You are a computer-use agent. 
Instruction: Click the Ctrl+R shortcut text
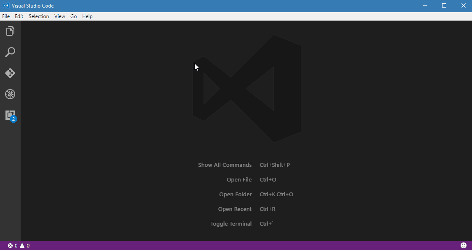pyautogui.click(x=267, y=209)
